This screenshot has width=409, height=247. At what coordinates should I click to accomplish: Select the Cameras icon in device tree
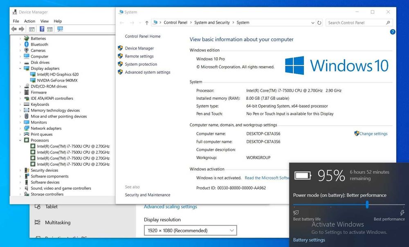[26, 50]
